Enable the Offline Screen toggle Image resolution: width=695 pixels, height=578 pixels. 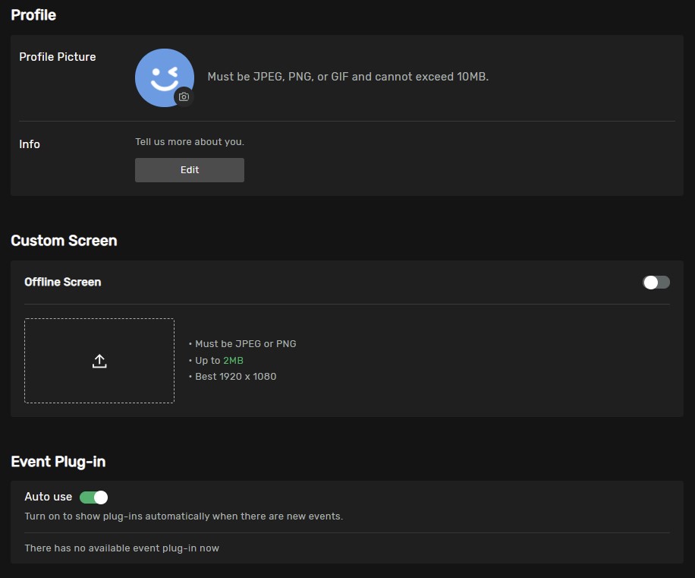point(656,283)
